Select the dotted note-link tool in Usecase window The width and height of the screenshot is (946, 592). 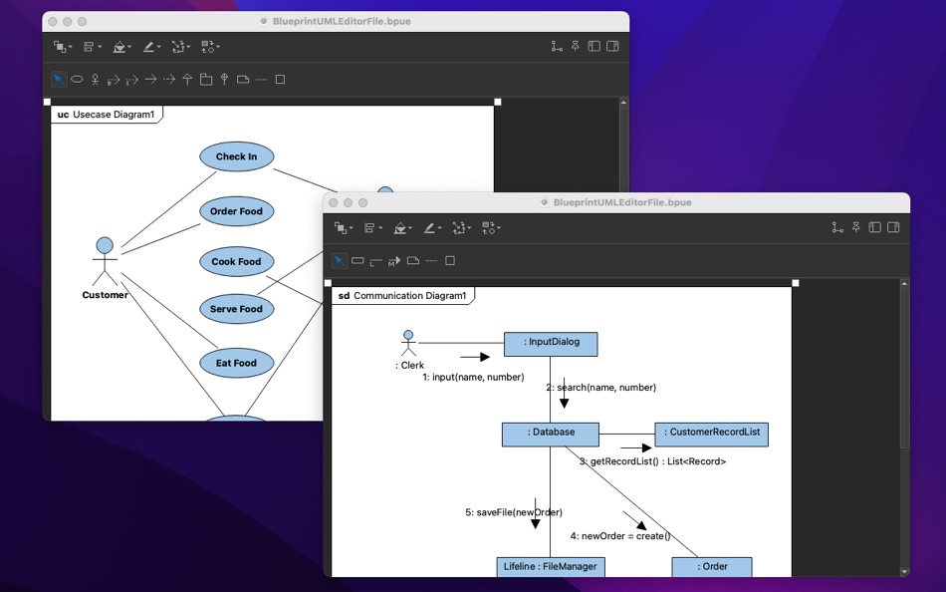[x=261, y=79]
